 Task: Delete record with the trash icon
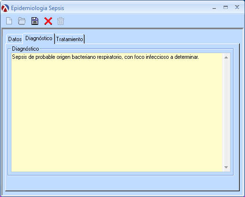pyautogui.click(x=61, y=21)
